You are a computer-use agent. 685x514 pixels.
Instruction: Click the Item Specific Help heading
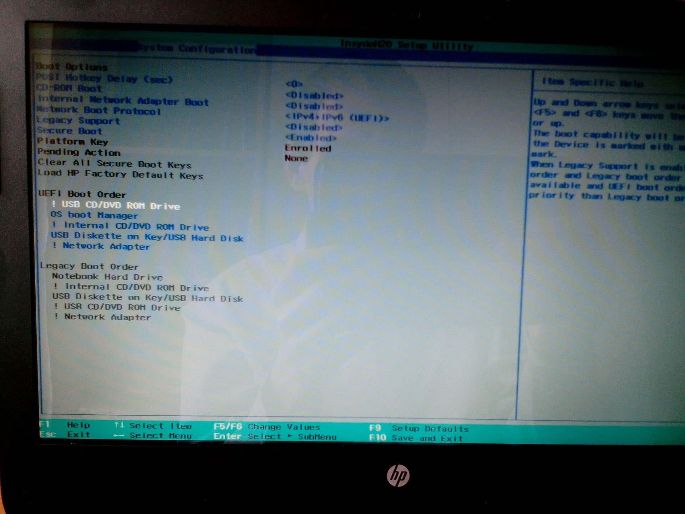[593, 82]
